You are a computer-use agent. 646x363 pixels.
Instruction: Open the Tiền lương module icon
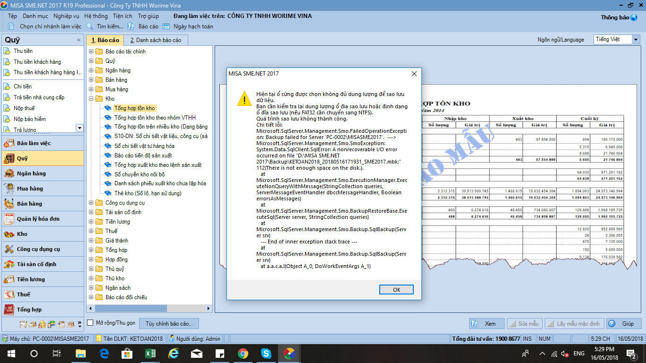pos(9,279)
